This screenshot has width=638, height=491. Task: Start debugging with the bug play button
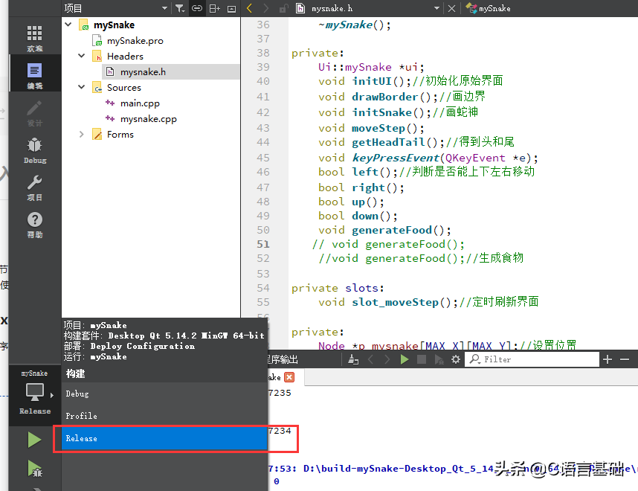35,469
